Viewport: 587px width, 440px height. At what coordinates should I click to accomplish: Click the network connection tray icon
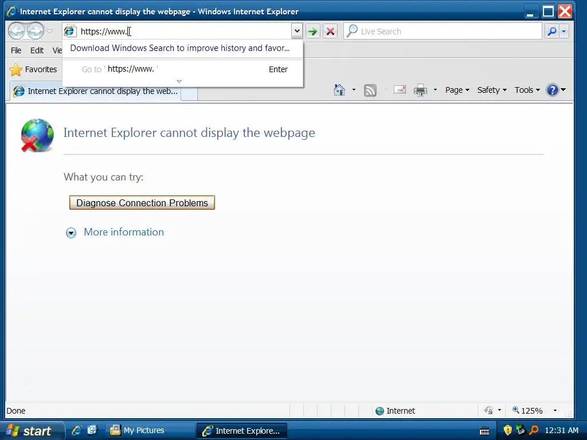pos(521,430)
